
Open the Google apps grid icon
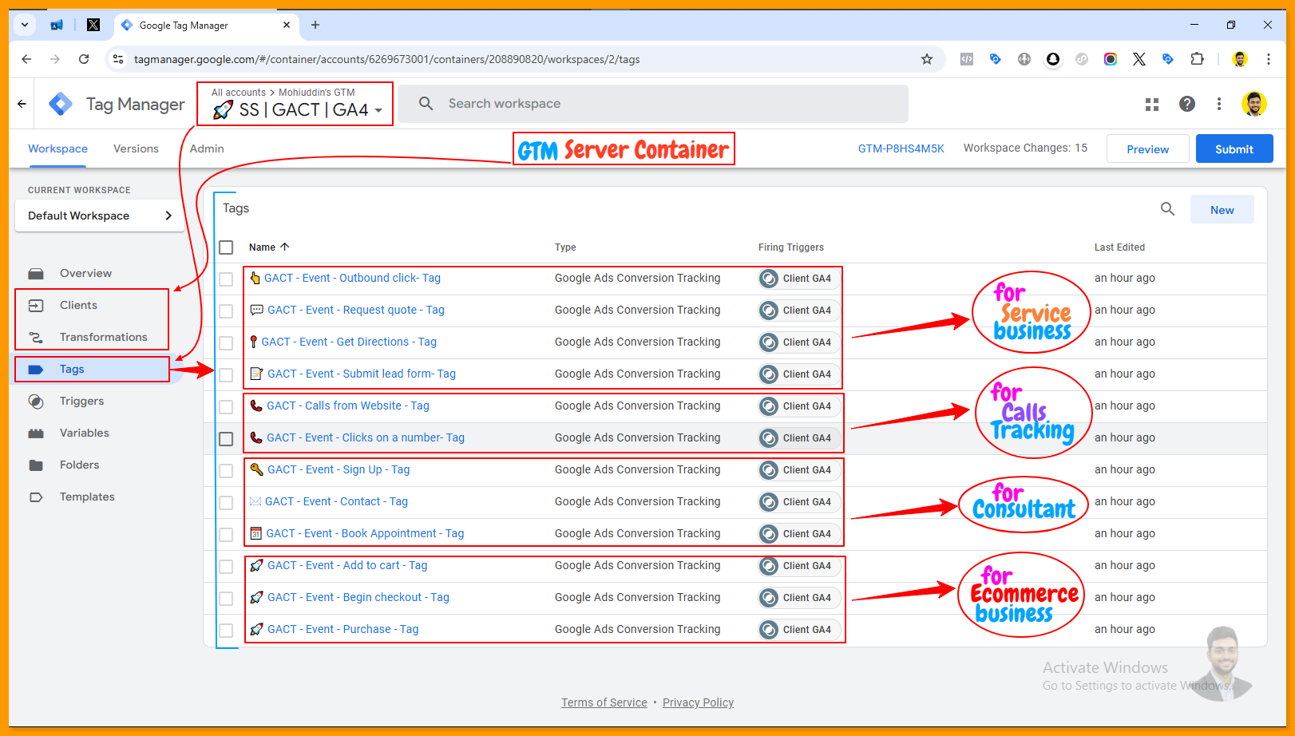[1151, 105]
